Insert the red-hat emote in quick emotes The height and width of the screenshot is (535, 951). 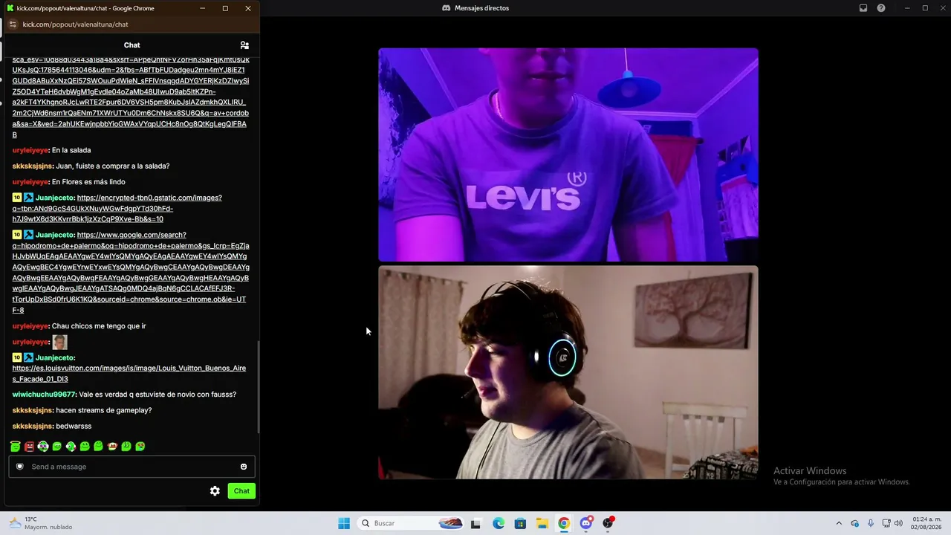point(112,447)
